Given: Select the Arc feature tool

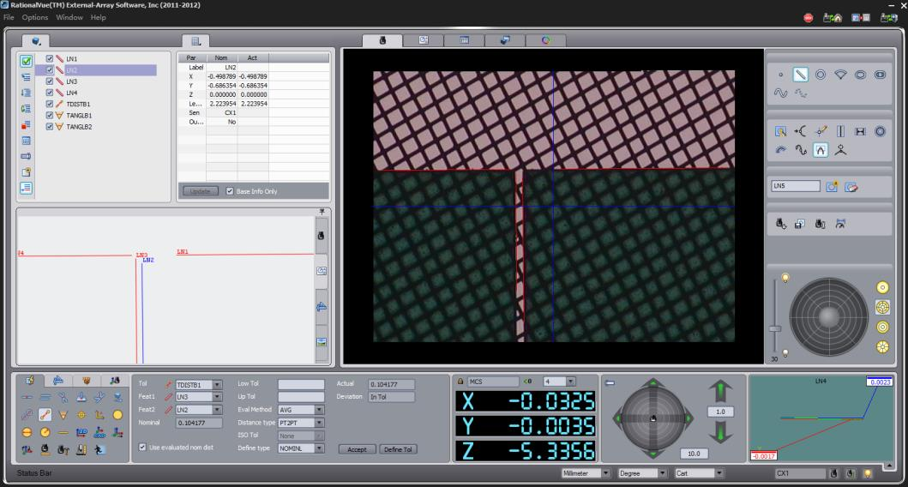Looking at the screenshot, I should (x=840, y=75).
